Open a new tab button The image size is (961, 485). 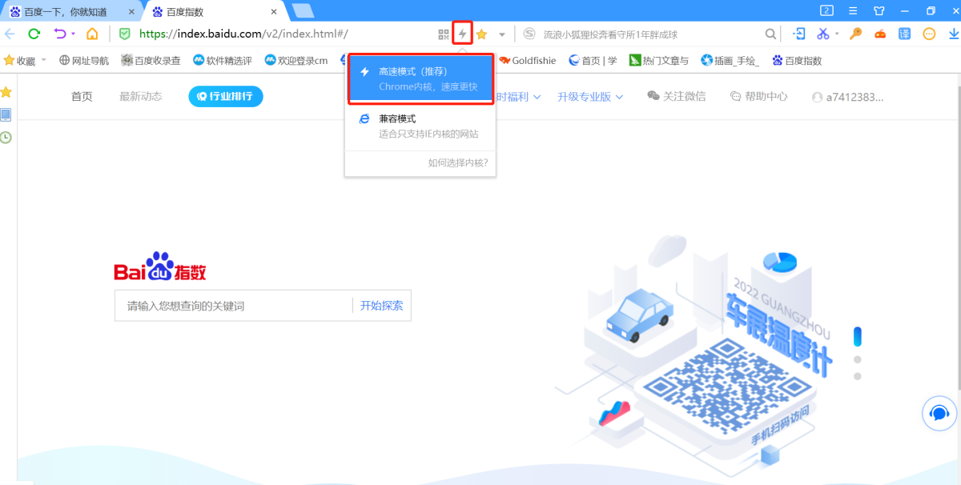(303, 10)
